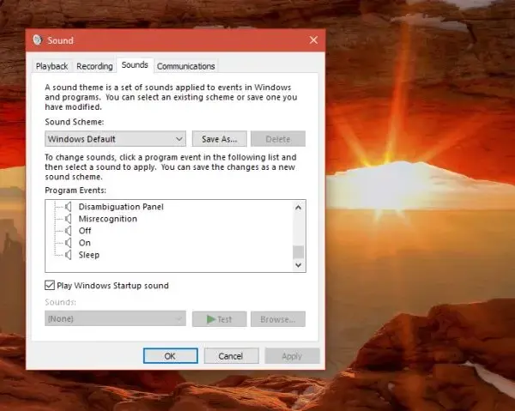
Task: Click the speaker icon beside Sleep
Action: coord(68,255)
